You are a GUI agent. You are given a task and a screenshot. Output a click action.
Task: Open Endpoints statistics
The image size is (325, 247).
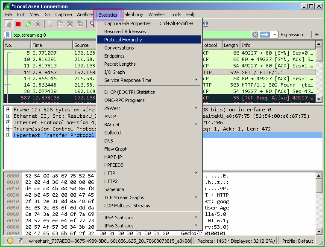[x=149, y=56]
